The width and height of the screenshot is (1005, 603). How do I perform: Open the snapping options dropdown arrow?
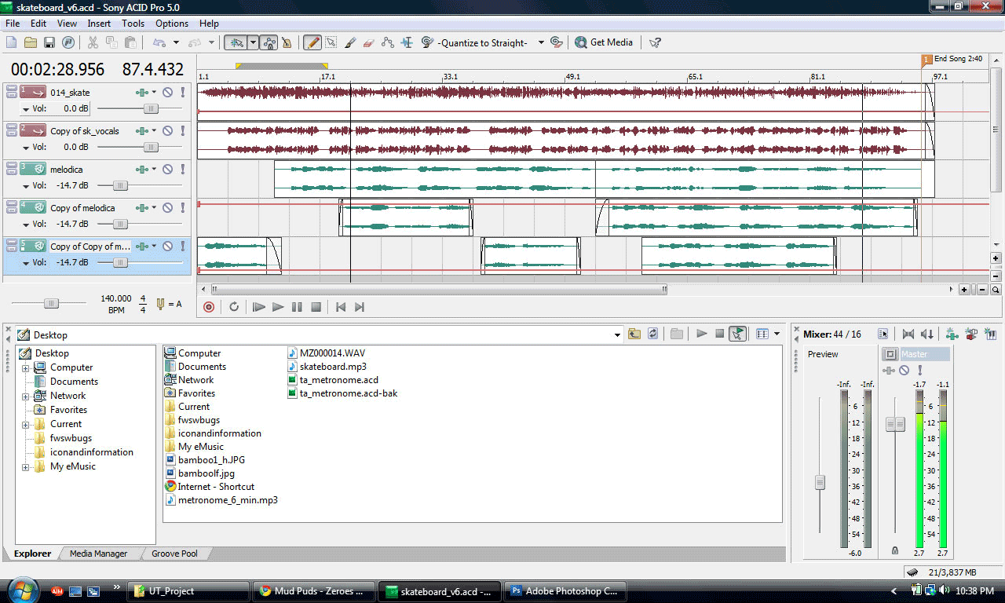tap(253, 42)
